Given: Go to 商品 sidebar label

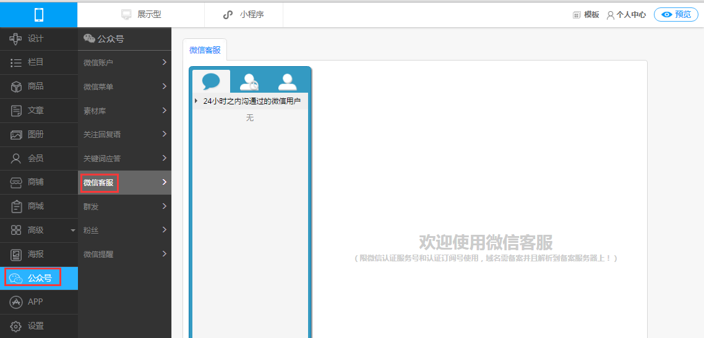Looking at the screenshot, I should [35, 87].
